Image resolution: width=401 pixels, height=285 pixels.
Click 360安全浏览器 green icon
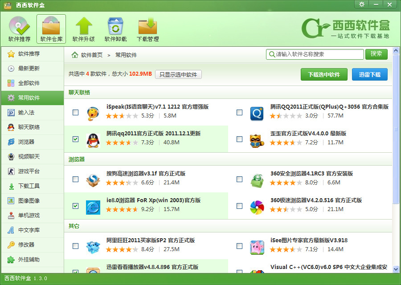pyautogui.click(x=257, y=180)
